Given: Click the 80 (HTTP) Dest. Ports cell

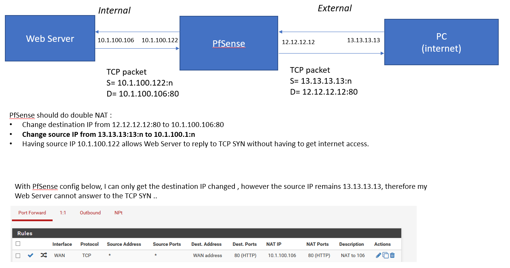Looking at the screenshot, I should tap(245, 256).
